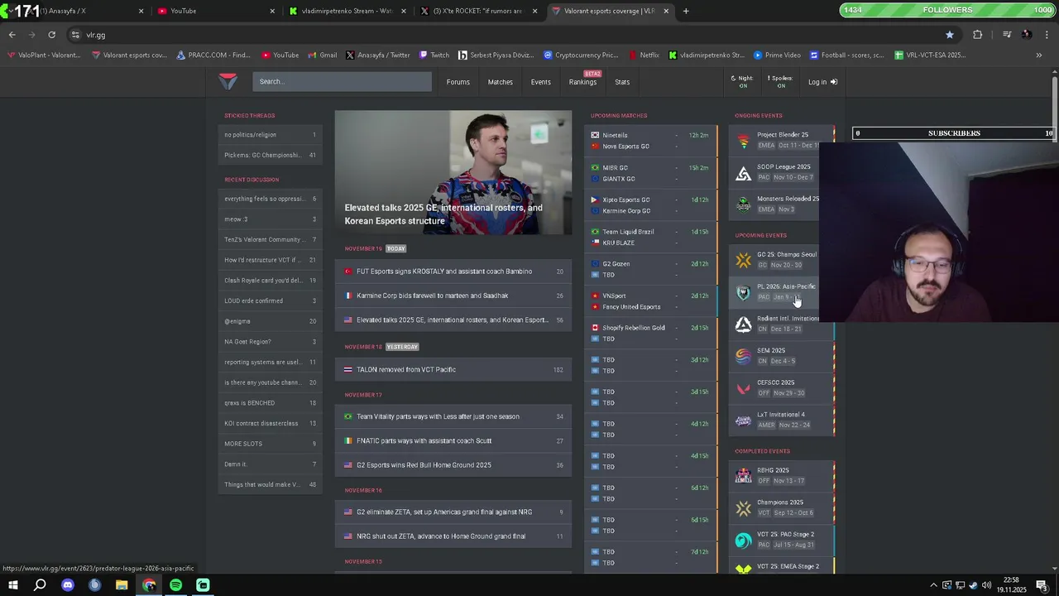Show hidden system tray icons chevron
Viewport: 1059px width, 596px height.
click(x=933, y=585)
